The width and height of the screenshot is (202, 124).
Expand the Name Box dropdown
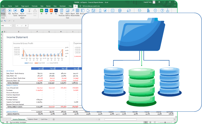click(x=11, y=26)
